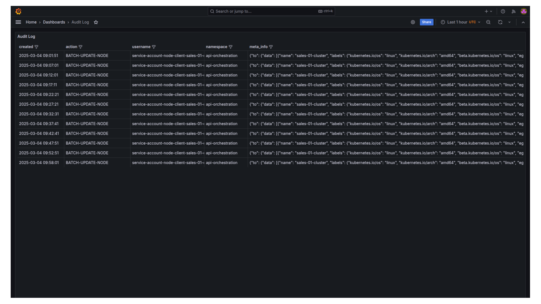The width and height of the screenshot is (541, 304).
Task: Zoom out the time range
Action: coord(488,22)
